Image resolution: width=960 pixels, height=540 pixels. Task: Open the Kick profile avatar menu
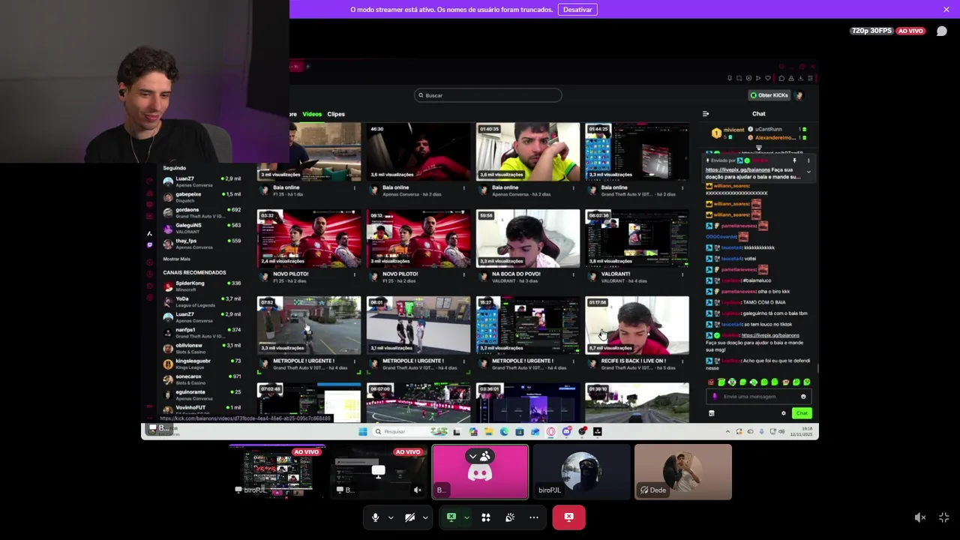pos(799,95)
